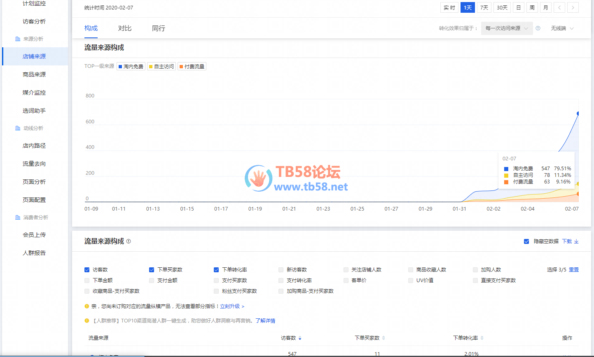Uncheck the 访客数 metric checkbox

click(x=87, y=270)
